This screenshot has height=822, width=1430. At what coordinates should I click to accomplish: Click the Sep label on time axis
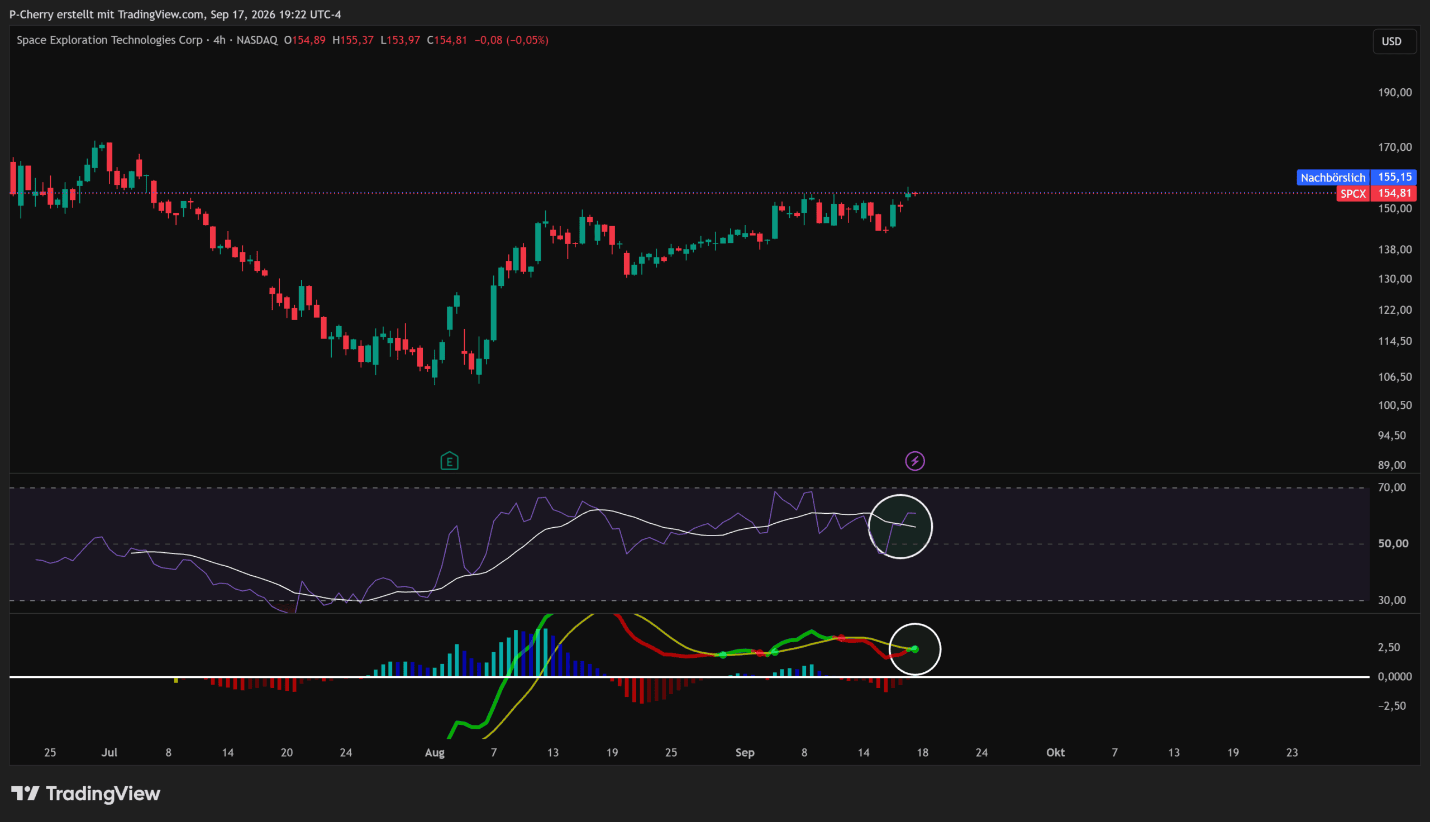[x=745, y=752]
